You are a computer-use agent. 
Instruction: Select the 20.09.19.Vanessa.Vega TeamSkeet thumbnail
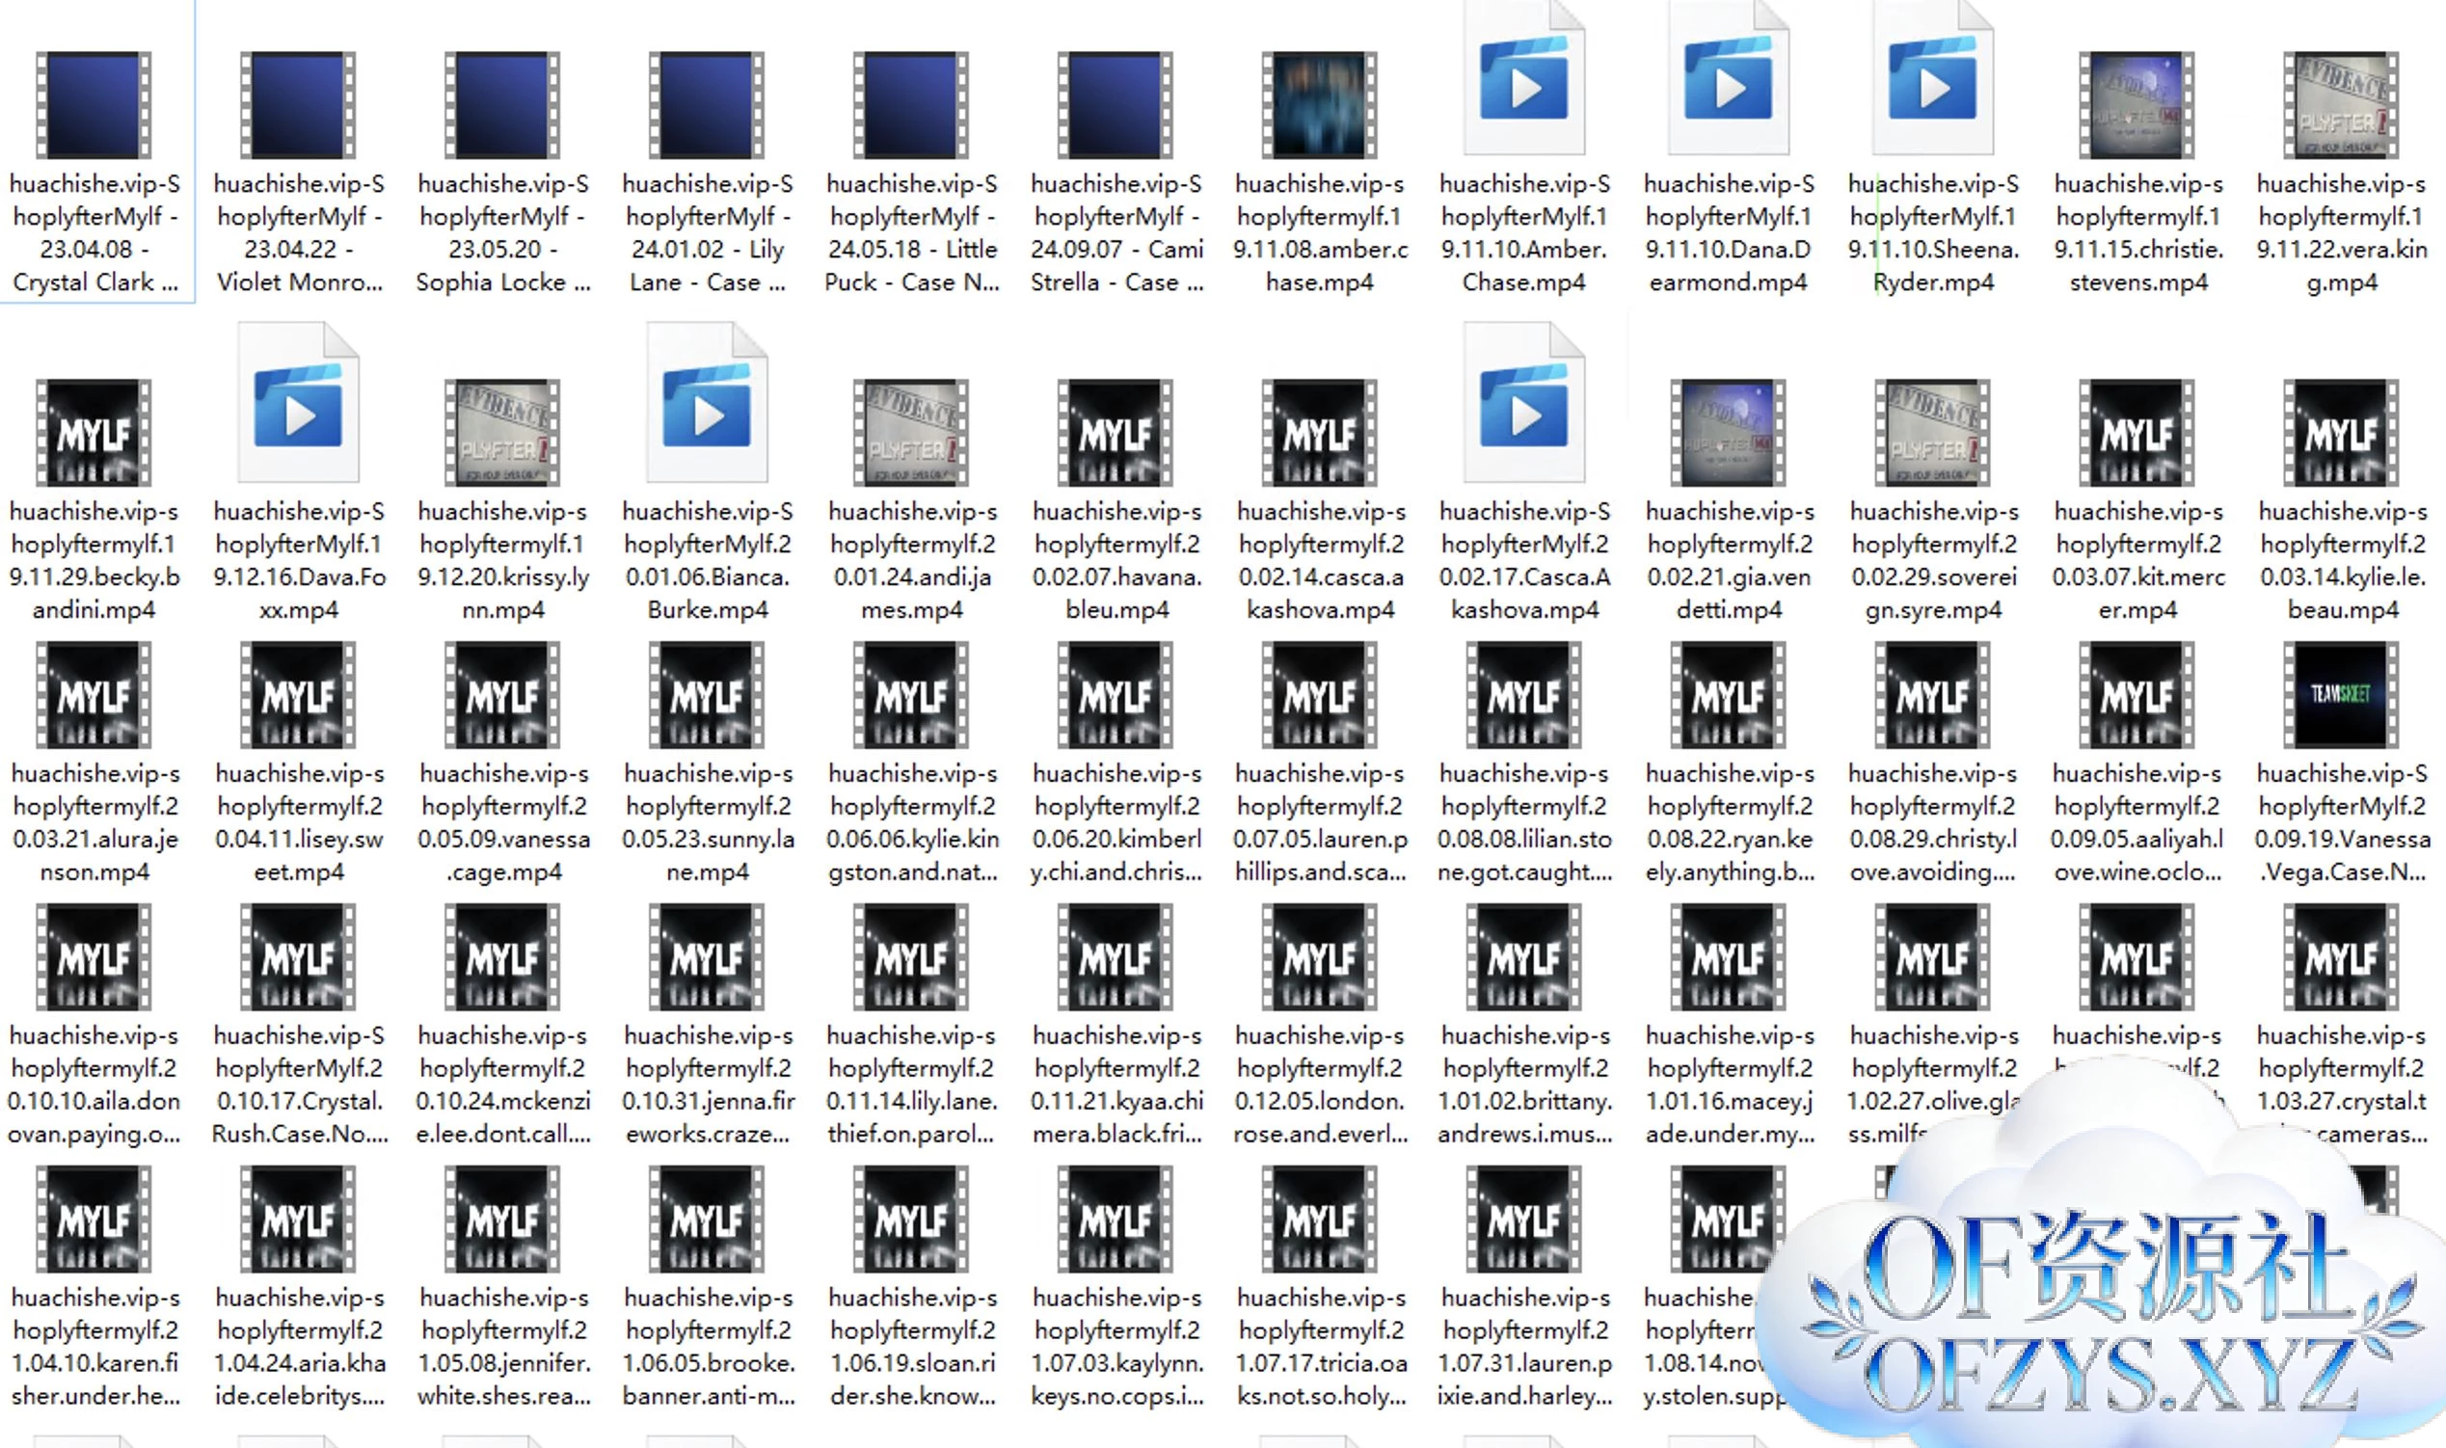tap(2341, 695)
